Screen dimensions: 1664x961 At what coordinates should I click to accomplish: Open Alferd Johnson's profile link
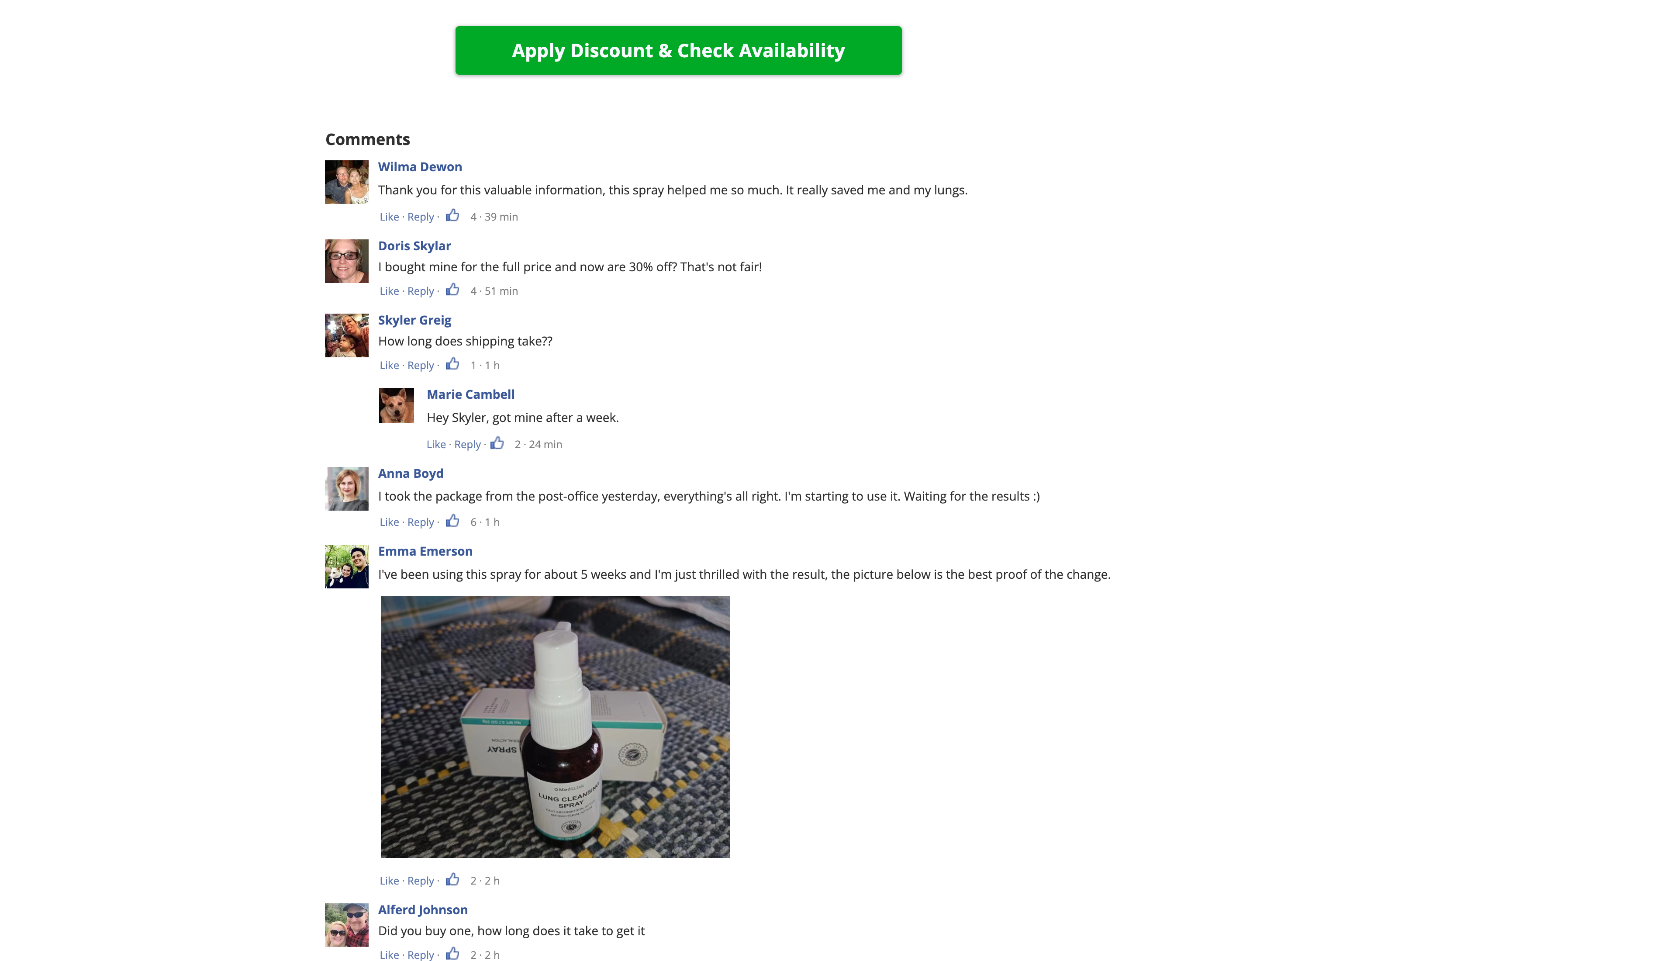(422, 909)
